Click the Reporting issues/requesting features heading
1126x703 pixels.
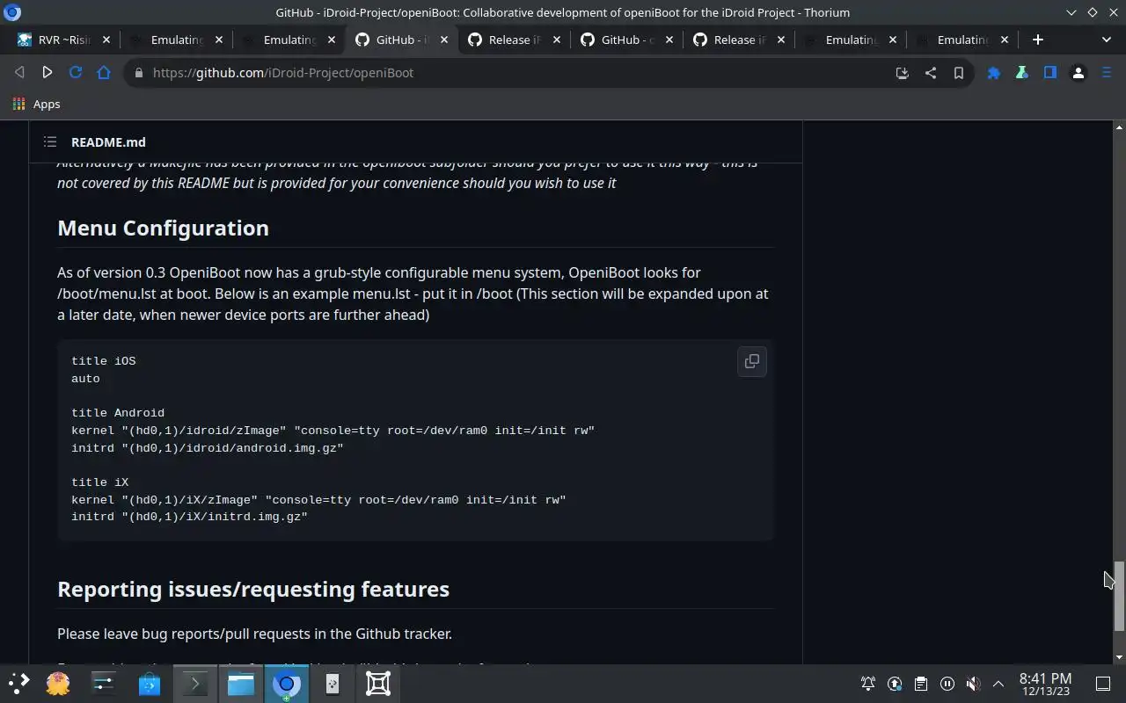point(253,589)
